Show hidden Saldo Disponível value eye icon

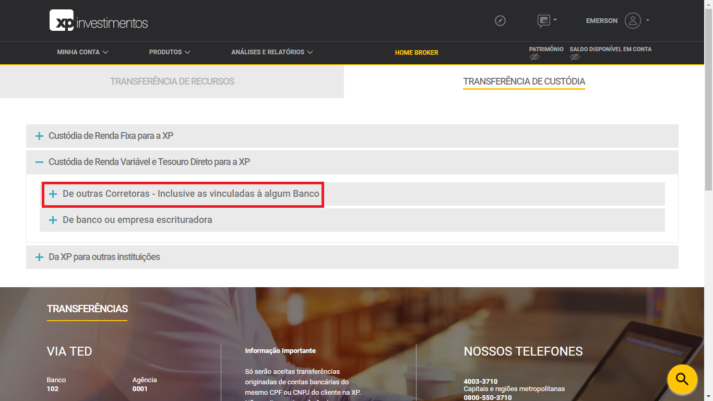coord(575,57)
